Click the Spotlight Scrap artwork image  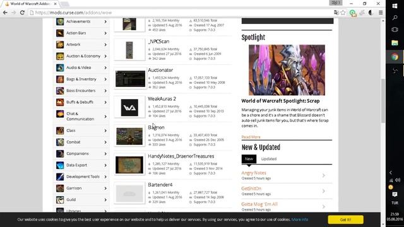click(287, 70)
